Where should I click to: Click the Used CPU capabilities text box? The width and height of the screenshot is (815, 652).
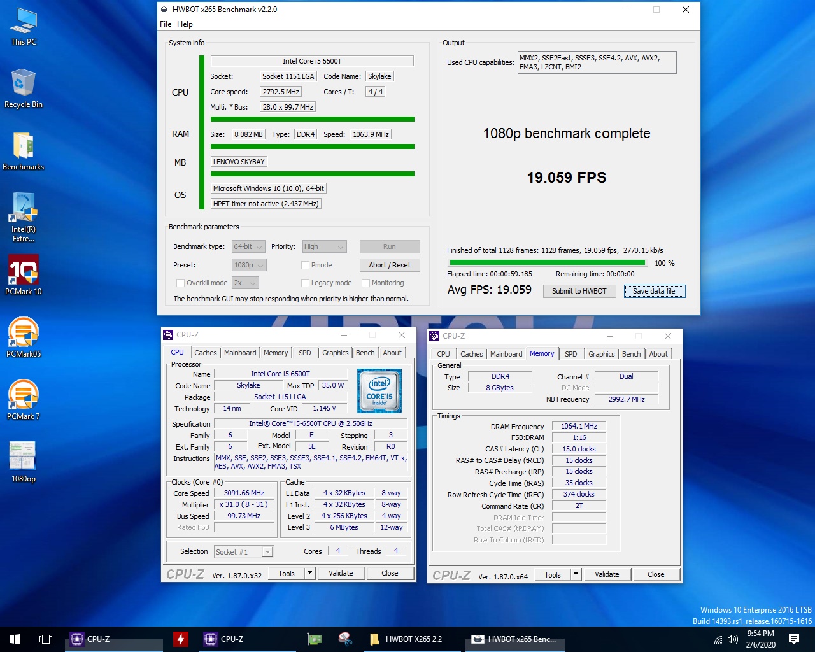point(597,62)
